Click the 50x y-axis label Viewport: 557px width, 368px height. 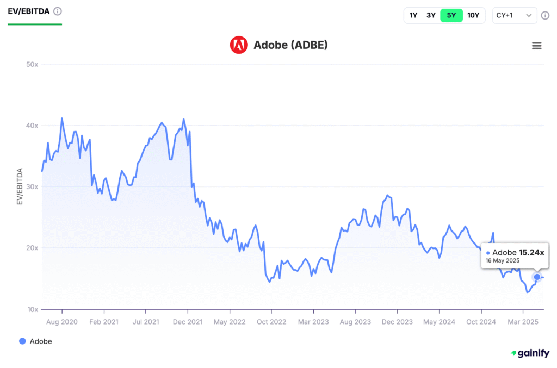click(x=32, y=64)
